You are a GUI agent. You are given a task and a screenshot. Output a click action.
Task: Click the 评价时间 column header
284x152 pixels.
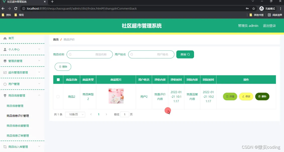tap(176, 80)
